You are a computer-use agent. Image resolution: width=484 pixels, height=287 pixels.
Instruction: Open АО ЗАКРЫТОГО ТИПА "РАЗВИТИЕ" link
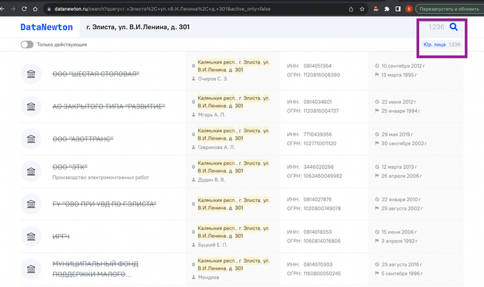click(109, 107)
